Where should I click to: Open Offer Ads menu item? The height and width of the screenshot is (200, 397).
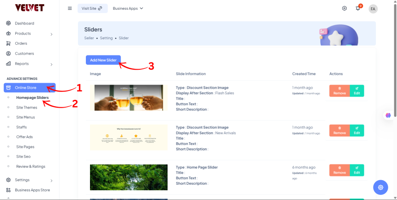[x=25, y=137]
